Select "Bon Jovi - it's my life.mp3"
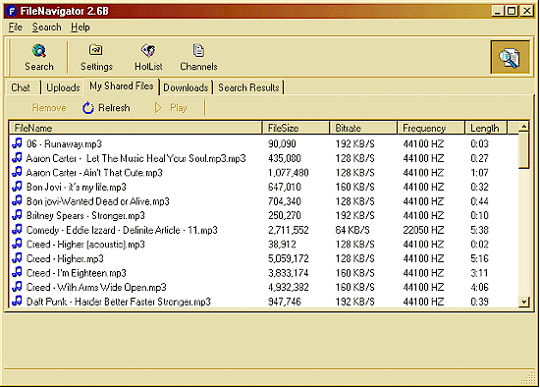Screen dimensions: 540x388 (77, 187)
